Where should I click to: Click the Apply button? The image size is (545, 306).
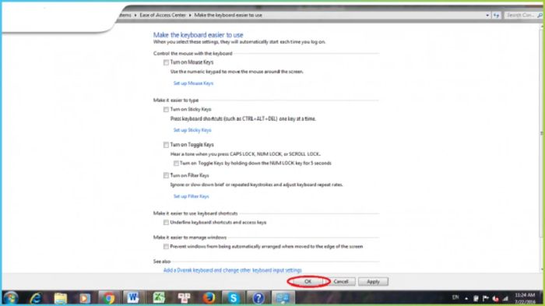373,282
